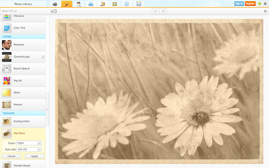This screenshot has width=269, height=168.
Task: Toggle the A/B before-after comparison view
Action: [x=53, y=11]
